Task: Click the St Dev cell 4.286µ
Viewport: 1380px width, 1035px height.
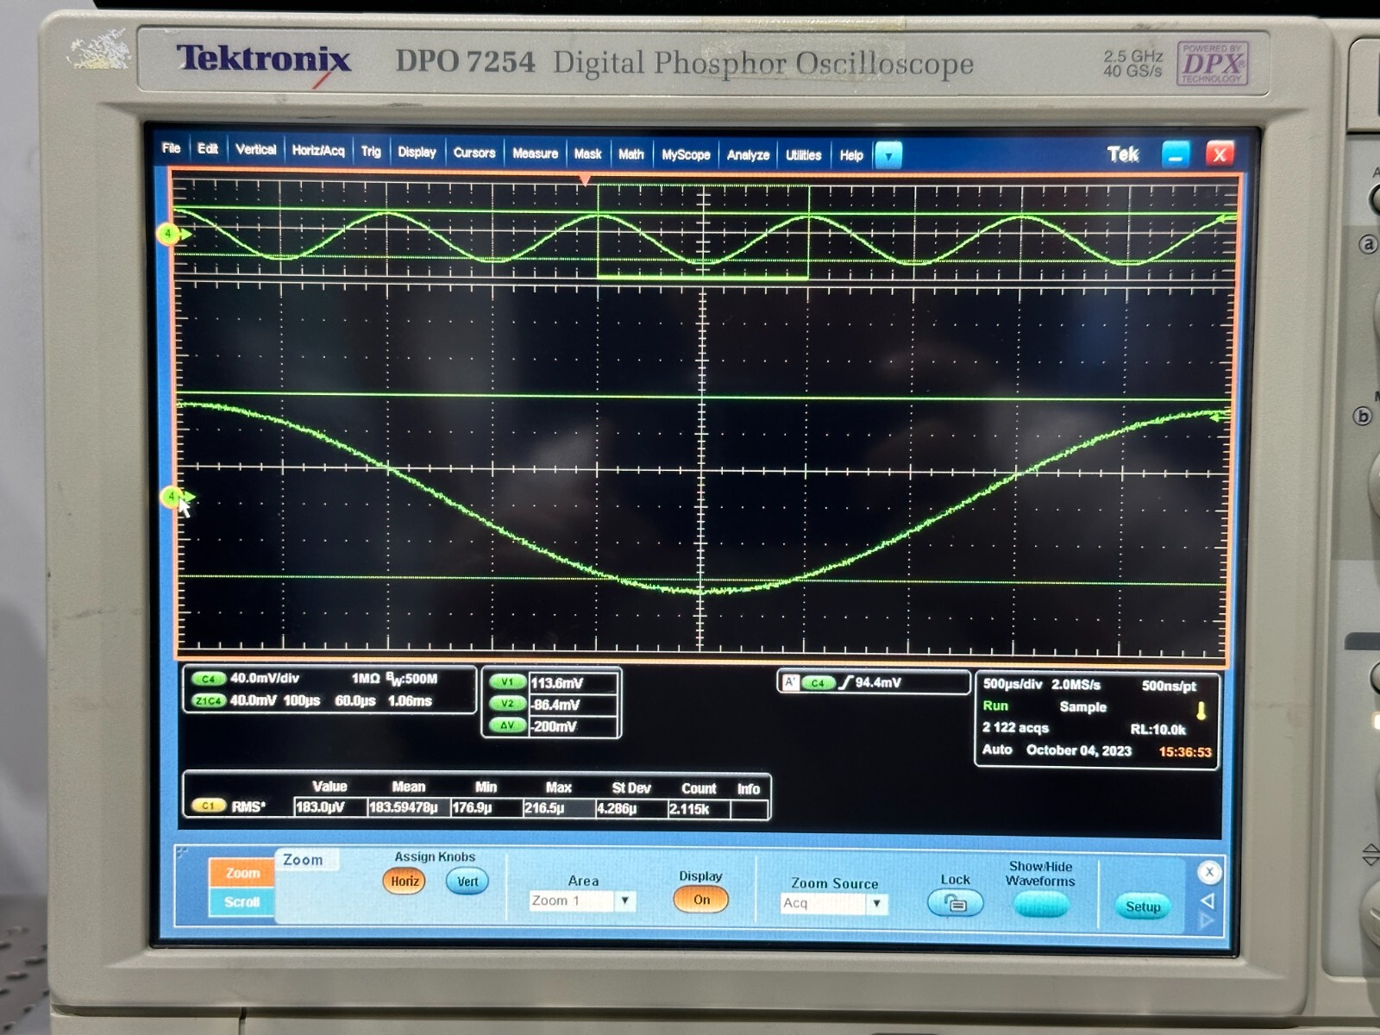Action: (x=630, y=809)
